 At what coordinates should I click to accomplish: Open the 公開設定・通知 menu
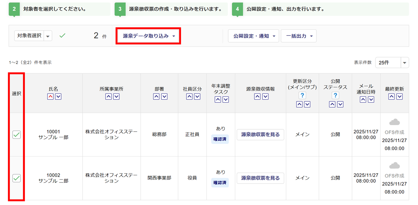[x=253, y=36]
